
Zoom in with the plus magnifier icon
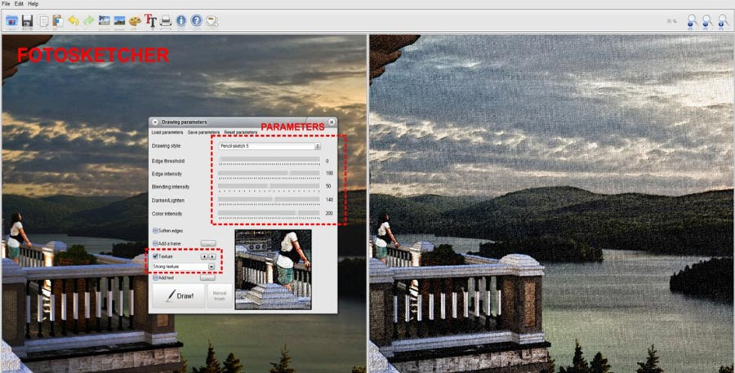[x=724, y=21]
